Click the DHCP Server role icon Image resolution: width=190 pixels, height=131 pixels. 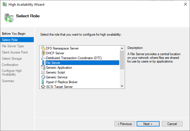(x=43, y=53)
